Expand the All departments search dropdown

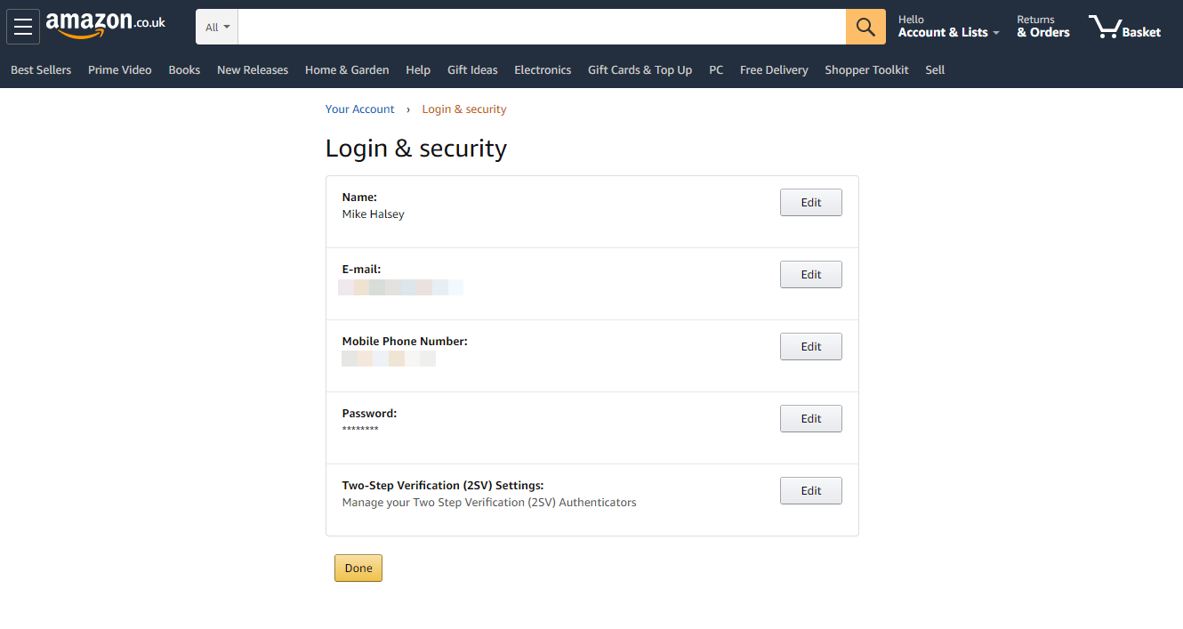pos(217,28)
